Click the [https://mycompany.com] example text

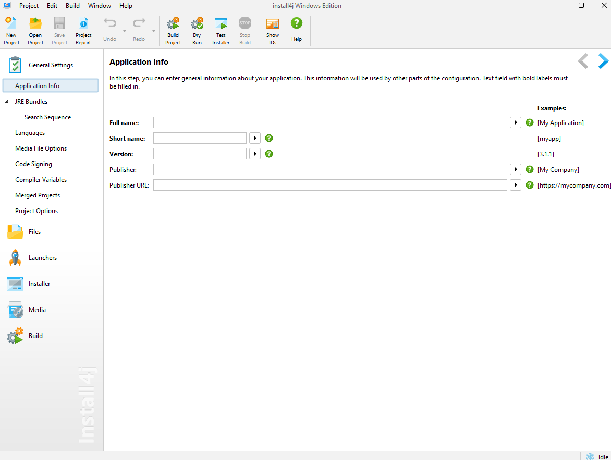click(x=574, y=185)
